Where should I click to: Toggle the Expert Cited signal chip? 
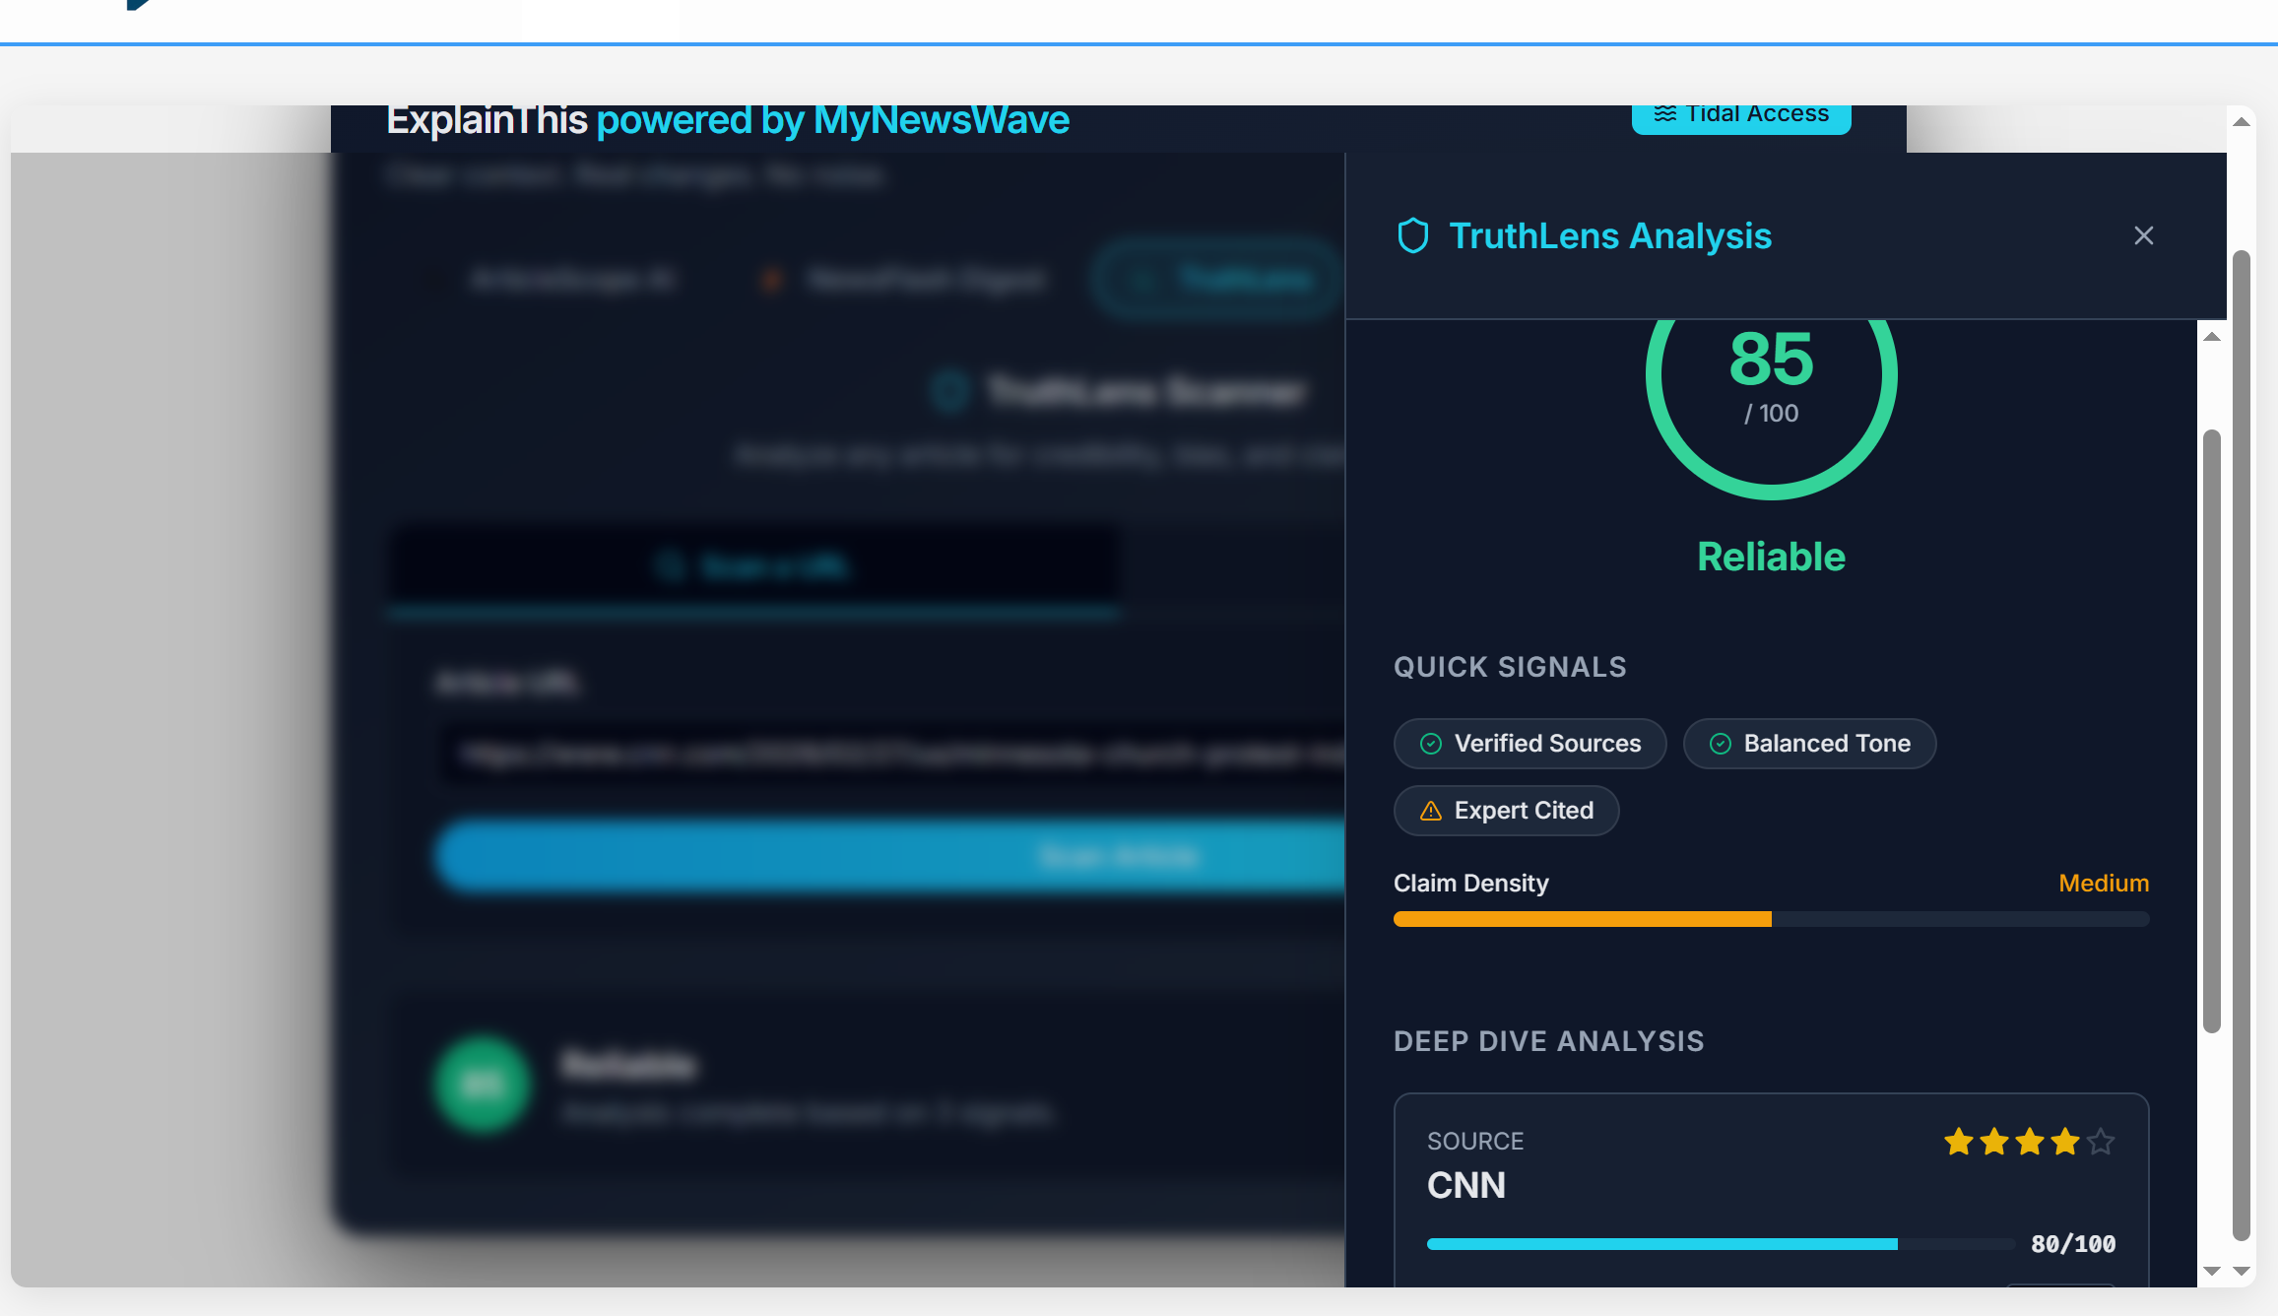pyautogui.click(x=1506, y=810)
